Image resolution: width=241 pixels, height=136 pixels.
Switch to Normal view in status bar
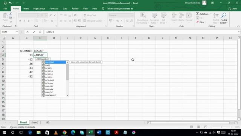point(191,127)
